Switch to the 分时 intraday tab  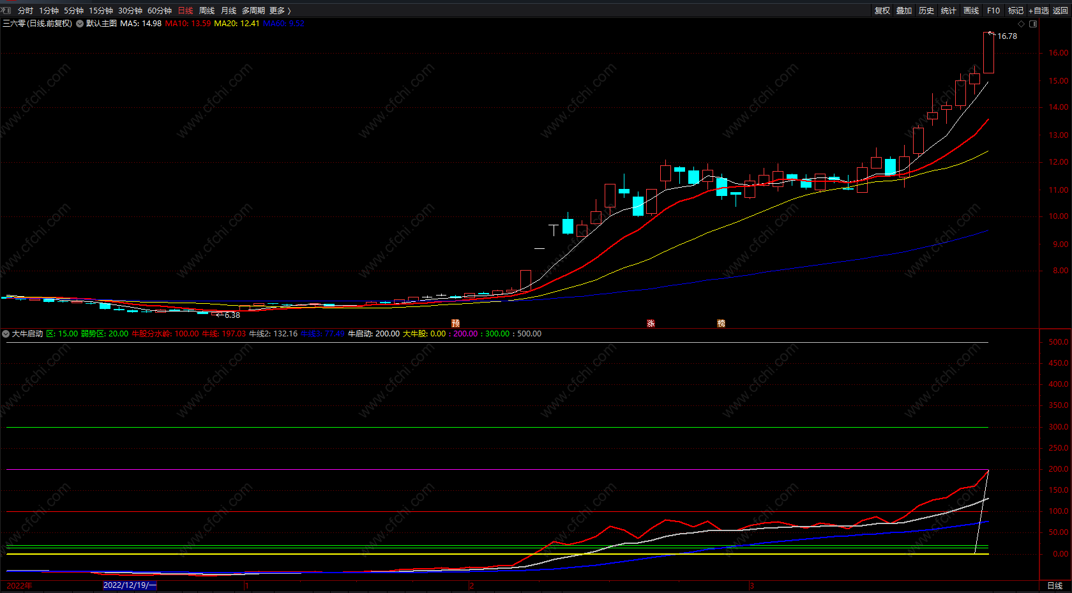pos(26,11)
